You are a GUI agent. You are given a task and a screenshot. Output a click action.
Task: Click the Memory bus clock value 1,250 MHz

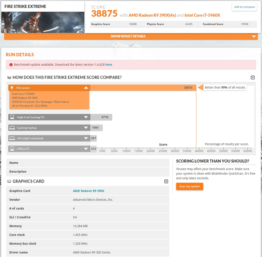coord(80,243)
